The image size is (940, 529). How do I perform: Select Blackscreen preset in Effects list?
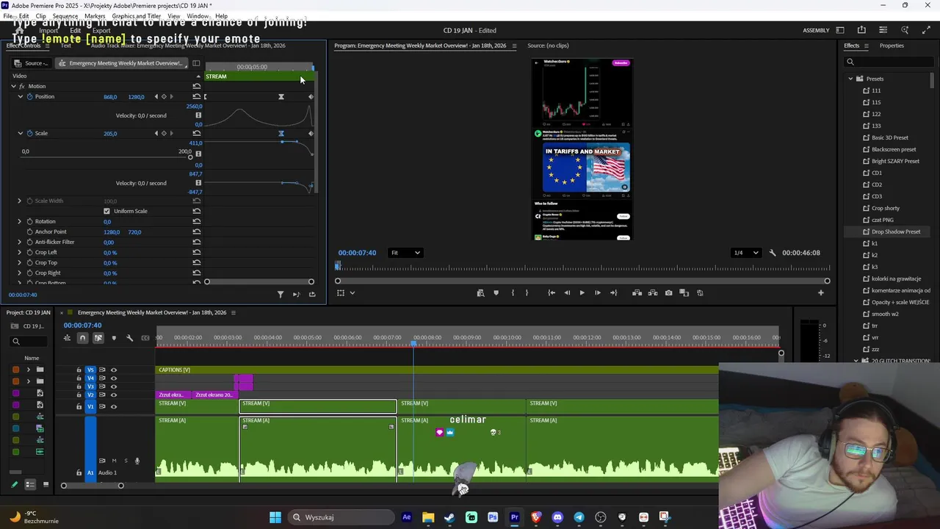[x=894, y=149]
